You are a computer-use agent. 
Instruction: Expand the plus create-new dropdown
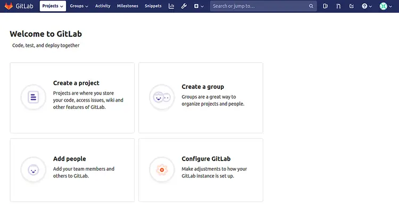[198, 6]
